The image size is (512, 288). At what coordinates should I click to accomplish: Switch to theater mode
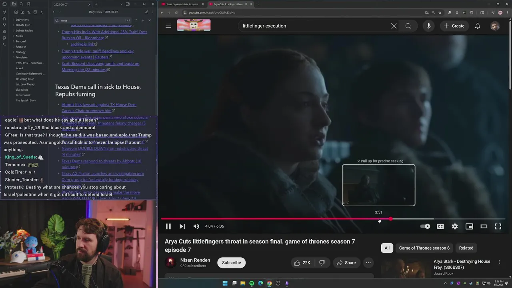pyautogui.click(x=484, y=226)
